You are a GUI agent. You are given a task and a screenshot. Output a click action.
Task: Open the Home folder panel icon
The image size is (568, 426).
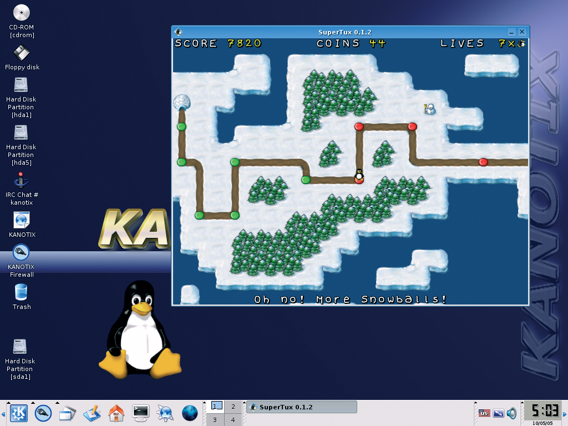(116, 413)
